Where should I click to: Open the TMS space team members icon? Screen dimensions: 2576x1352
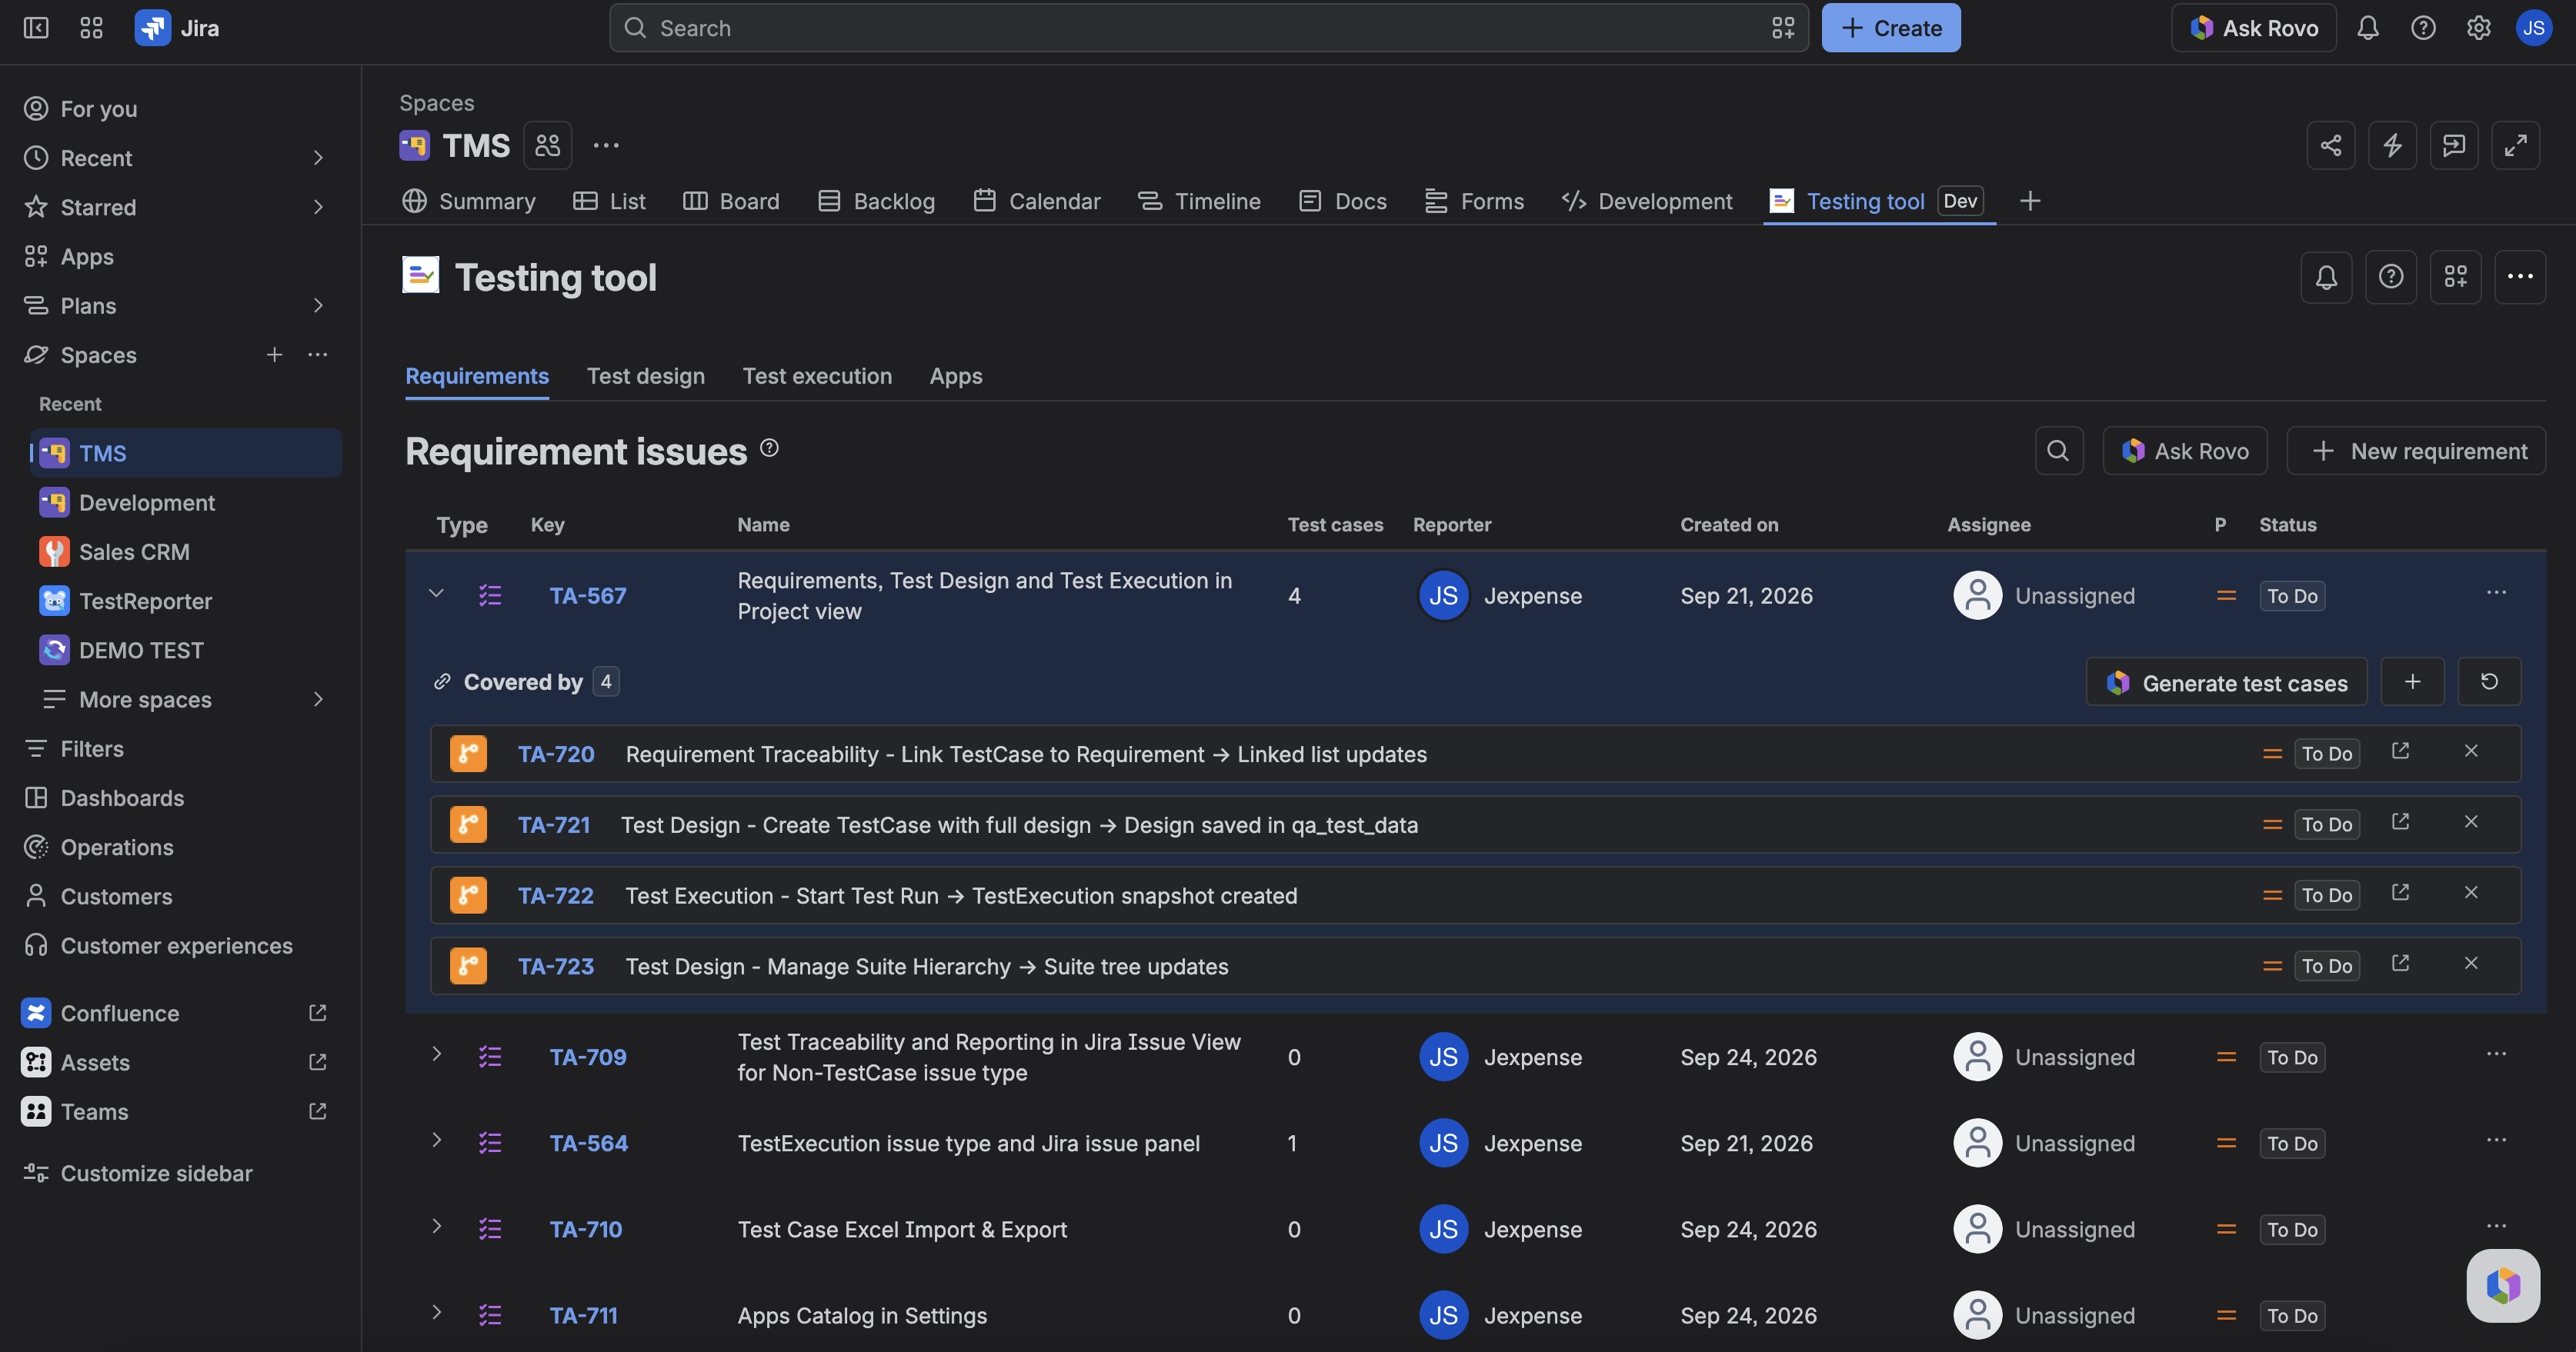tap(548, 146)
